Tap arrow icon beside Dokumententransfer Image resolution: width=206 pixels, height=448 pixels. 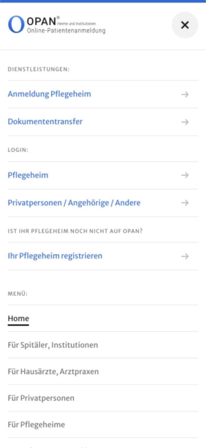coord(185,122)
